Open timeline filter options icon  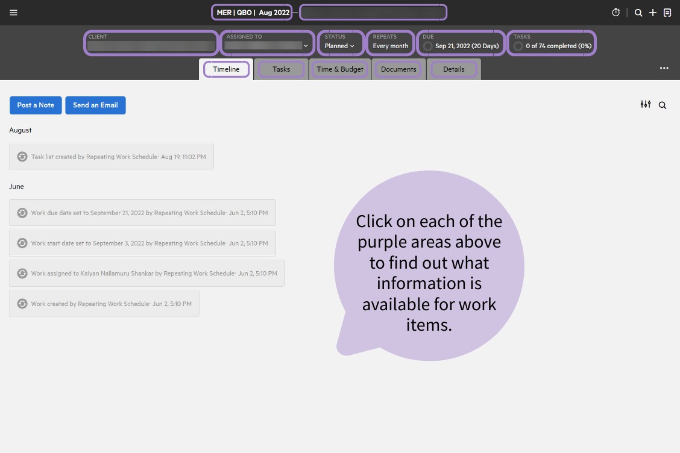pyautogui.click(x=646, y=104)
